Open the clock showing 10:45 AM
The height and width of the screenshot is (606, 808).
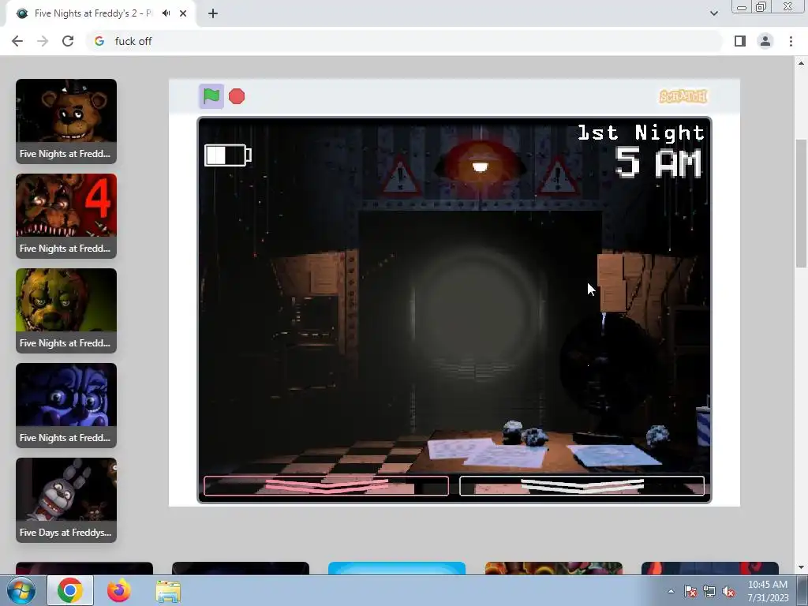click(x=768, y=591)
